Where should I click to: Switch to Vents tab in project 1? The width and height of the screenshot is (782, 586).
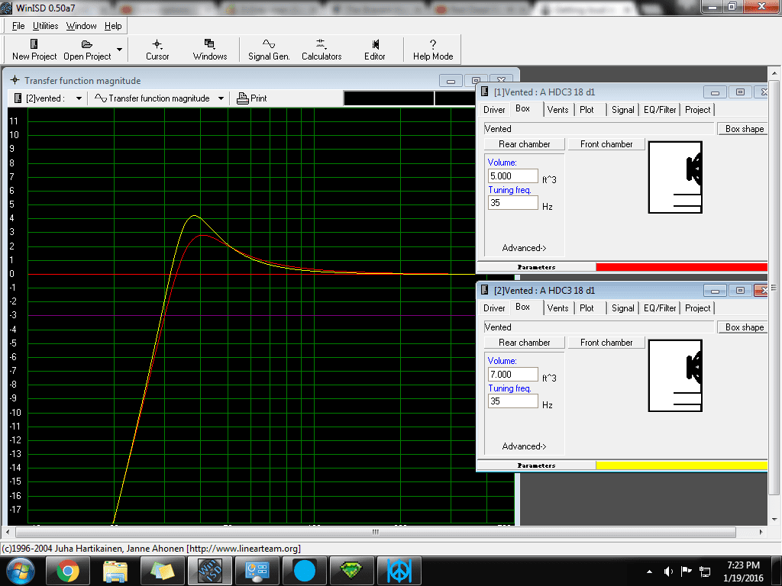[557, 110]
